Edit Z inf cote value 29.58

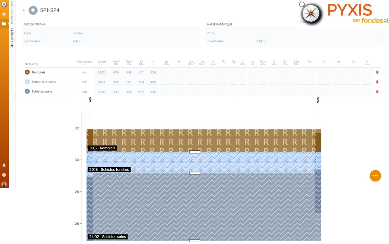102,72
